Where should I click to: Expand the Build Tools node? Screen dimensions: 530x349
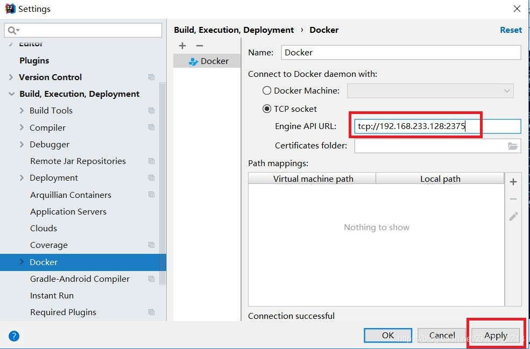click(22, 110)
